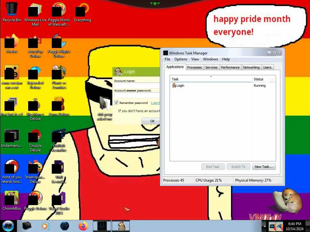
Task: Click the Account name input field
Action: [x=137, y=85]
